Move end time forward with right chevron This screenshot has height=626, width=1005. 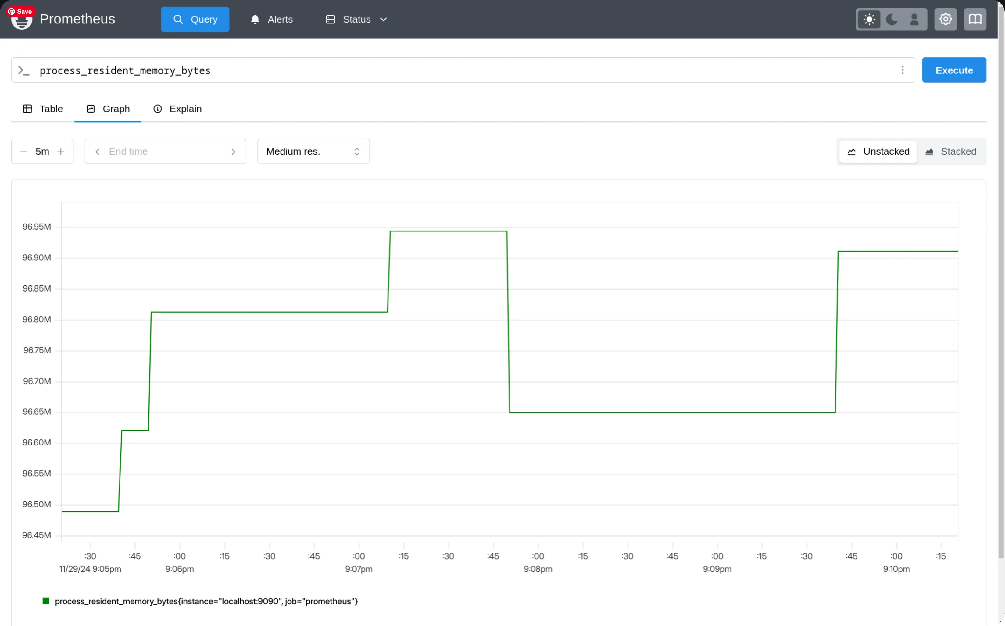pos(234,152)
